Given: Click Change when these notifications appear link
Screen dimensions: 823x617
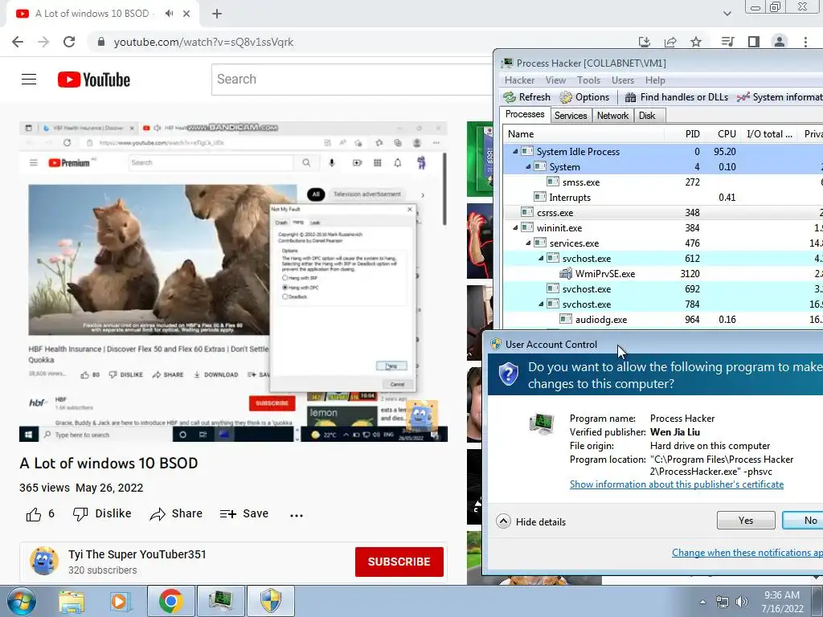Looking at the screenshot, I should [x=747, y=553].
